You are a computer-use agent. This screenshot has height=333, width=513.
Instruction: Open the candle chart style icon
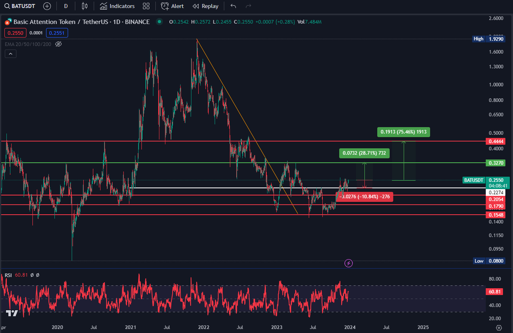(84, 6)
